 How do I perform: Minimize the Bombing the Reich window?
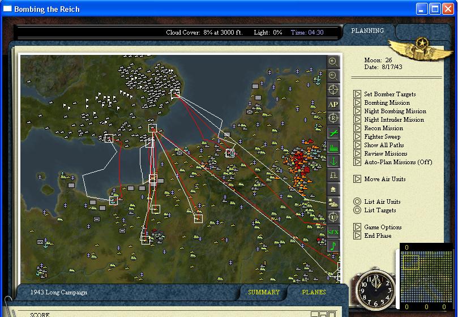pyautogui.click(x=421, y=8)
